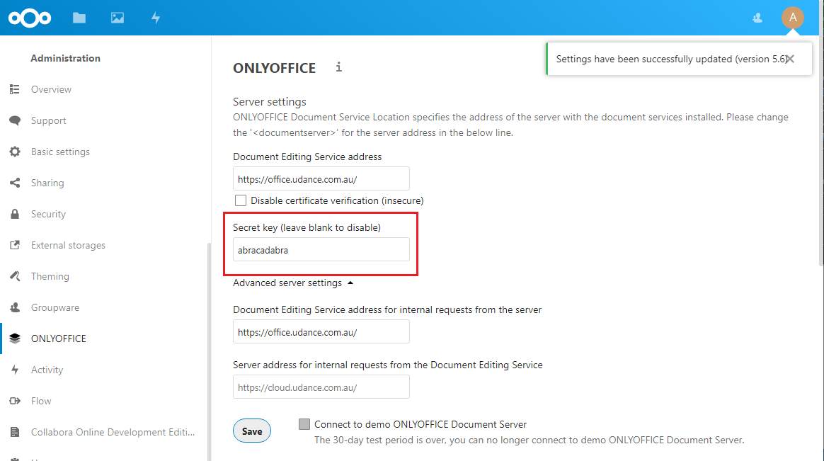Image resolution: width=824 pixels, height=461 pixels.
Task: Click the ONLYOFFICE layers icon in sidebar
Action: click(15, 338)
